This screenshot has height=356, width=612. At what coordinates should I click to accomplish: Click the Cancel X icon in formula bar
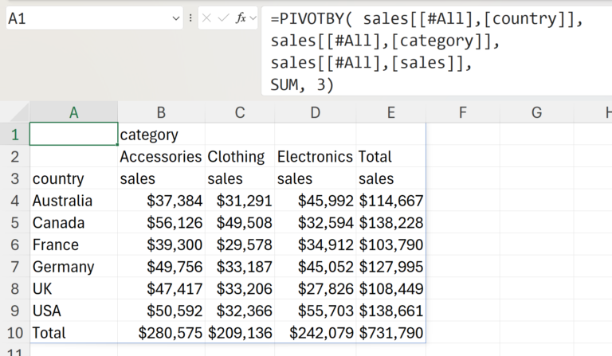tap(208, 18)
